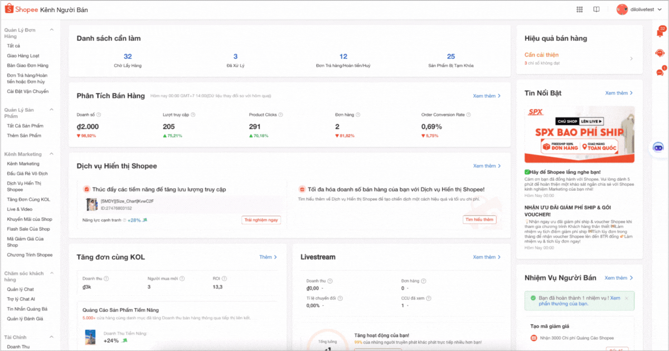This screenshot has width=669, height=351.
Task: Launch the blue chatbot assistant icon
Action: (658, 147)
